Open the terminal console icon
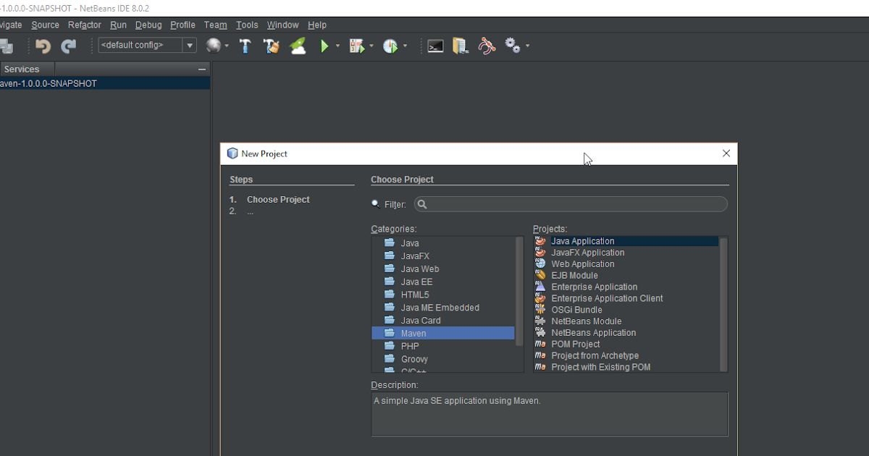This screenshot has width=869, height=456. pos(435,46)
